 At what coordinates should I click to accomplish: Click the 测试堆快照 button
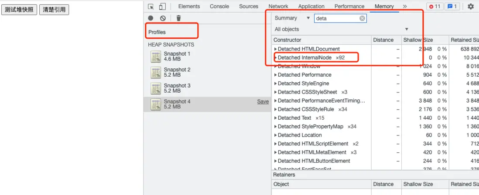point(19,10)
